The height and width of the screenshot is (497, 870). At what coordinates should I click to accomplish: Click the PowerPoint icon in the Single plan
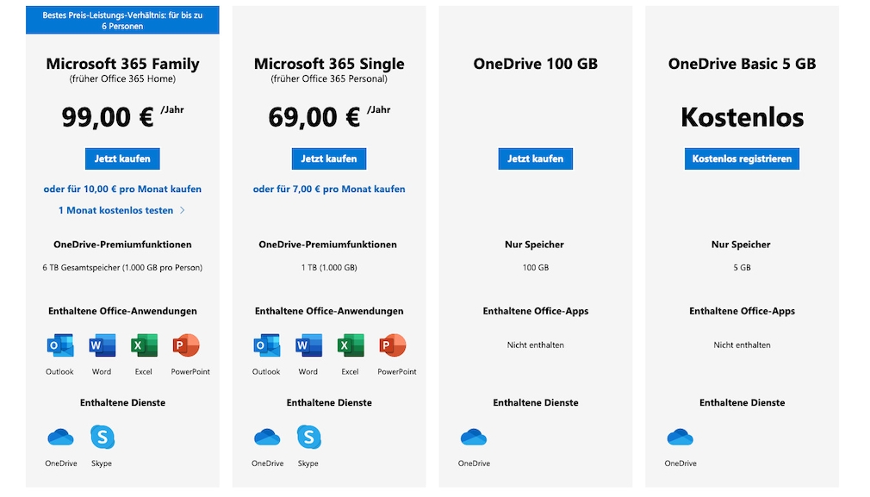tap(393, 346)
